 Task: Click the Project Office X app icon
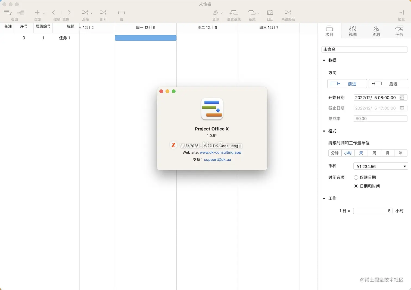pyautogui.click(x=212, y=109)
